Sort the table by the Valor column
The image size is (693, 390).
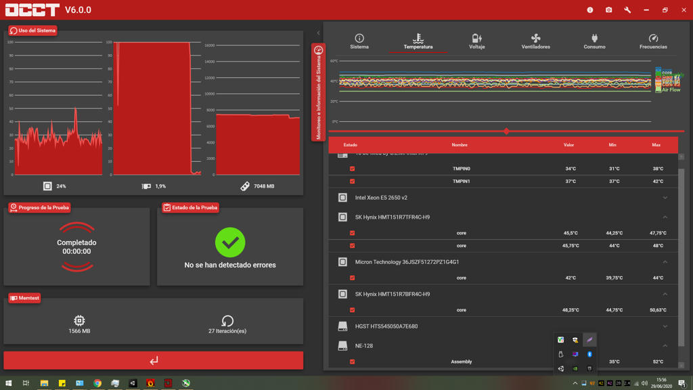coord(568,145)
